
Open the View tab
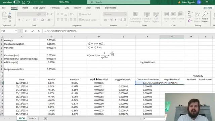coord(88,8)
